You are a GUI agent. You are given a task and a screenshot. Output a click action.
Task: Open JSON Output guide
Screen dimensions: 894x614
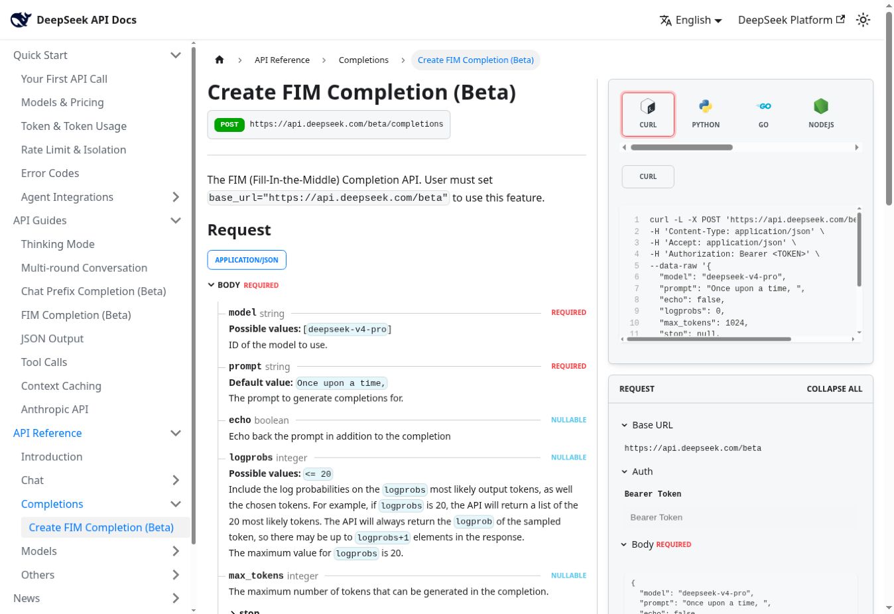[x=52, y=339]
